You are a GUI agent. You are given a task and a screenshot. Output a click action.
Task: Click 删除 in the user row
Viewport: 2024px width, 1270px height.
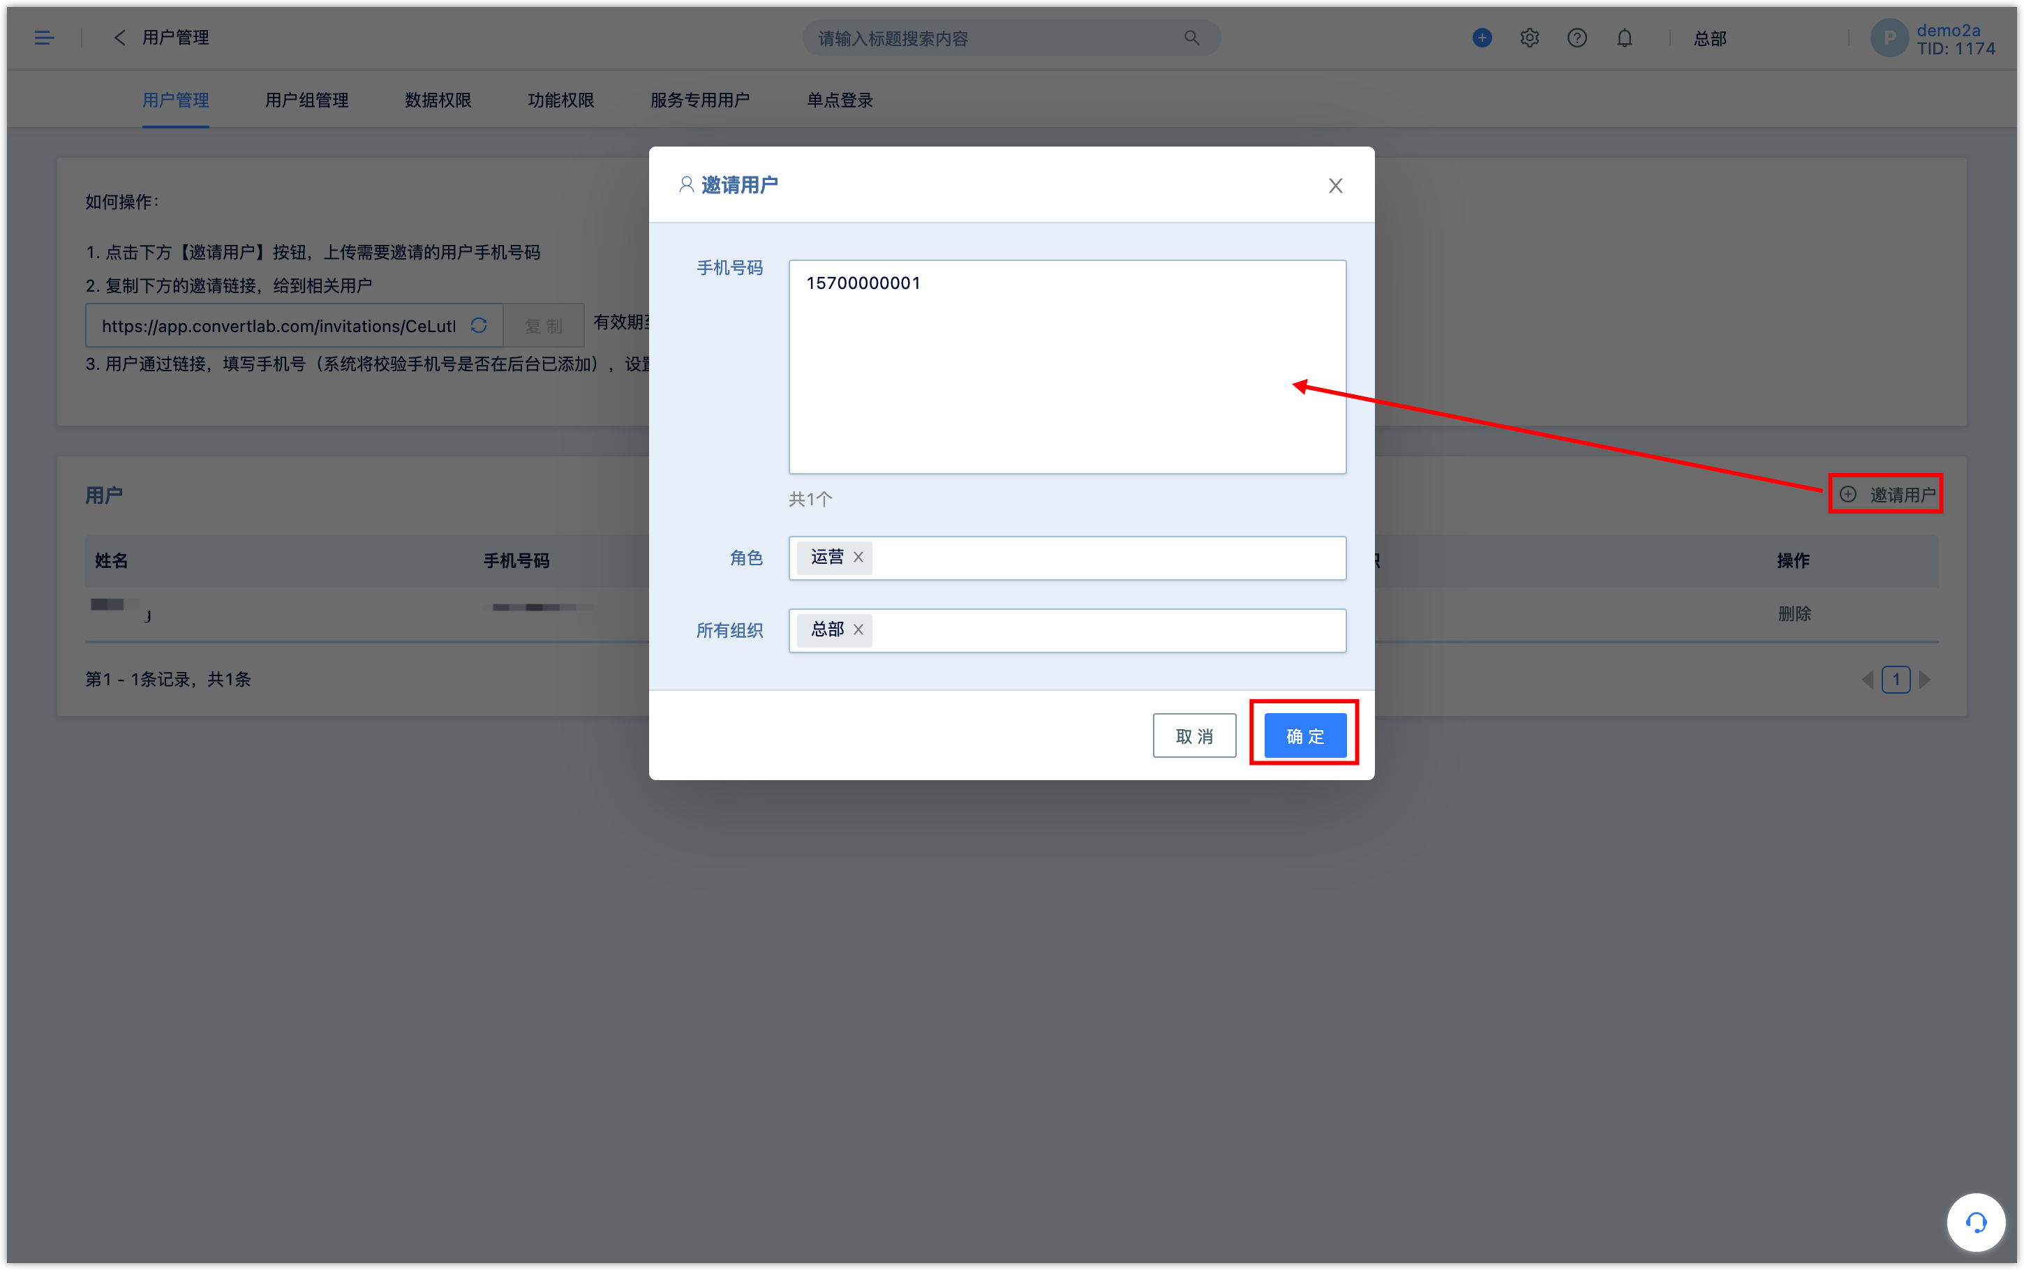tap(1794, 614)
